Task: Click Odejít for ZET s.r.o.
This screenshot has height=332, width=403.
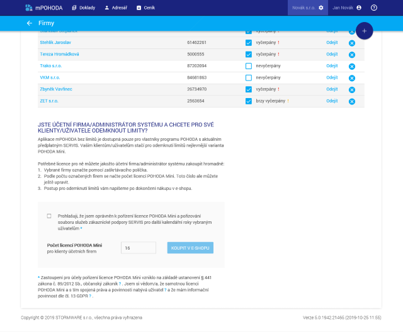Action: click(x=332, y=101)
